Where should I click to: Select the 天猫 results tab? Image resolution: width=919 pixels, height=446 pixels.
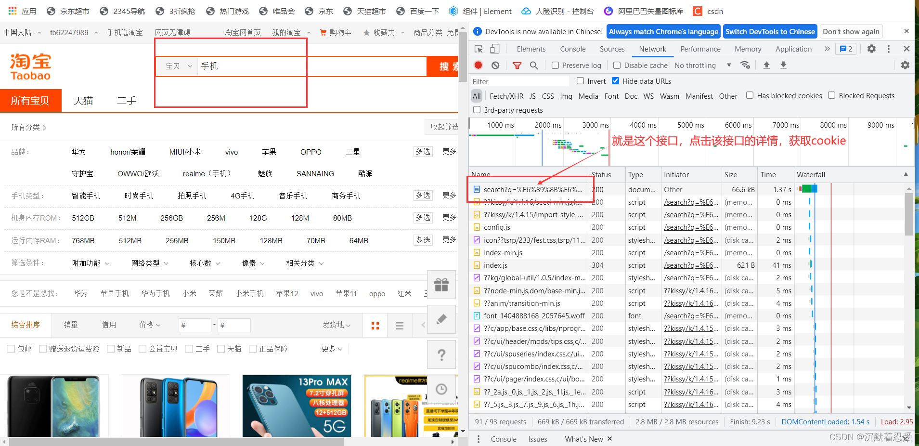[83, 101]
